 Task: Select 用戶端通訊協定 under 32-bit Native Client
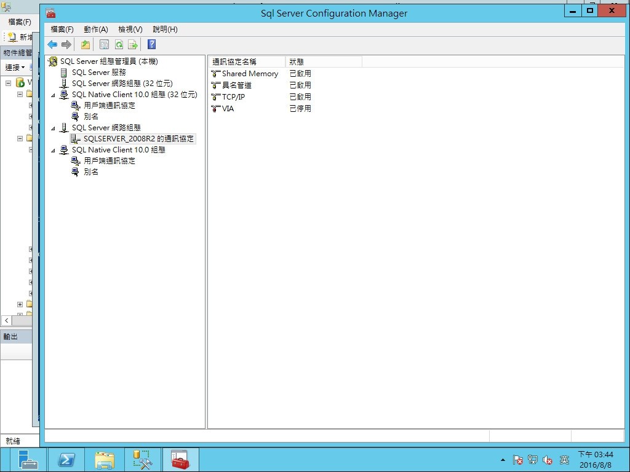point(110,106)
